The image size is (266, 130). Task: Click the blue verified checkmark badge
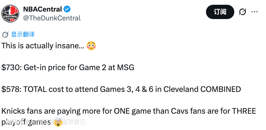coord(67,9)
